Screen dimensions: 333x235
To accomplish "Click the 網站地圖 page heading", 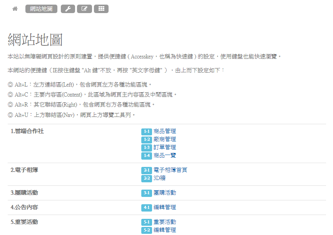I will 35,40.
